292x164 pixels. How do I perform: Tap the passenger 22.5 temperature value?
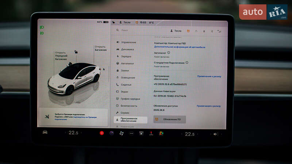pos(189,134)
